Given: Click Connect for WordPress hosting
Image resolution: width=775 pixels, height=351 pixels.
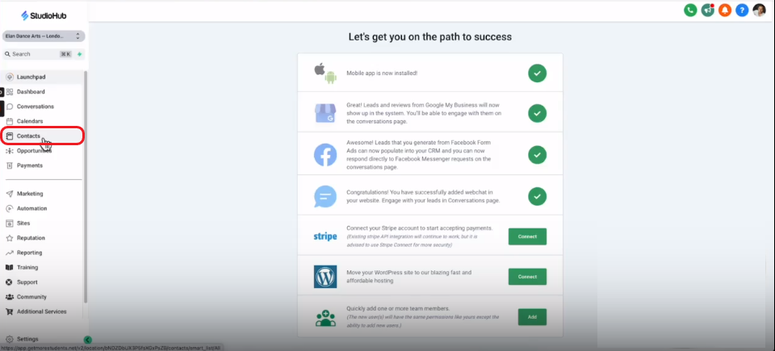Looking at the screenshot, I should click(x=527, y=277).
